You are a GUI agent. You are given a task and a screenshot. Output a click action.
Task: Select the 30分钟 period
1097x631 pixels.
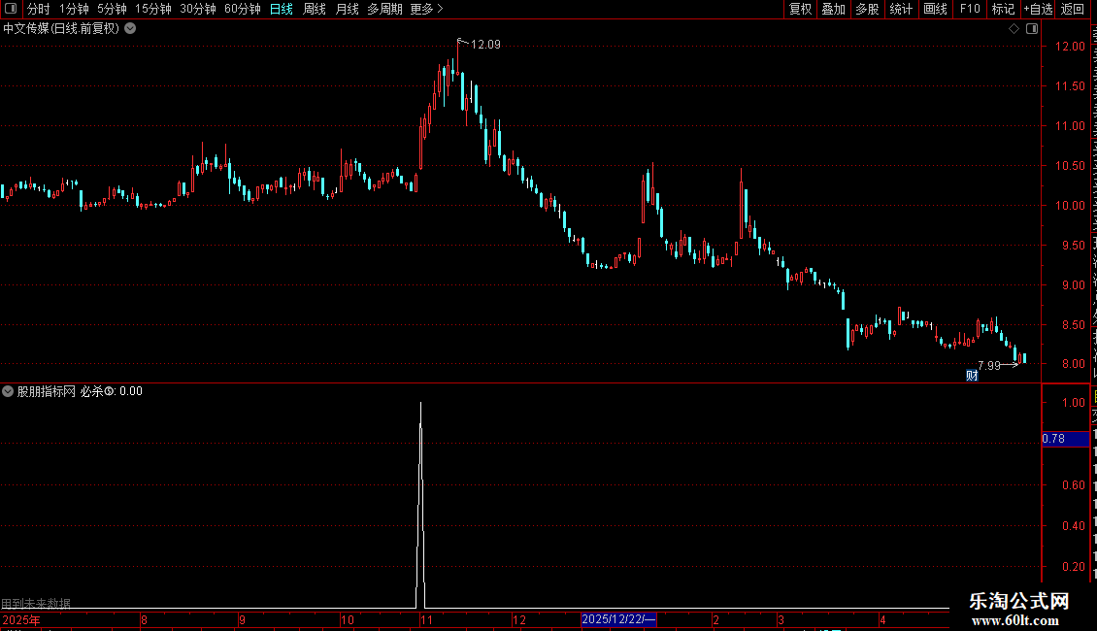(197, 9)
